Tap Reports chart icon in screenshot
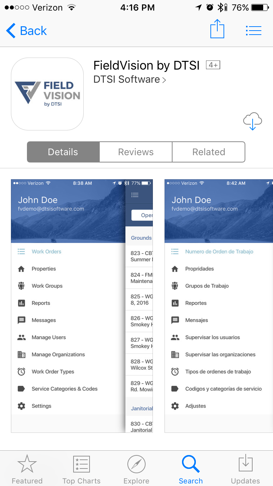 point(21,303)
